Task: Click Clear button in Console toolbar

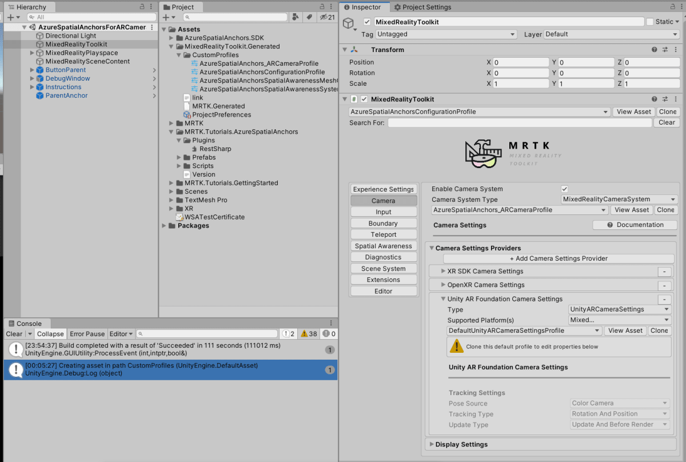Action: (14, 334)
